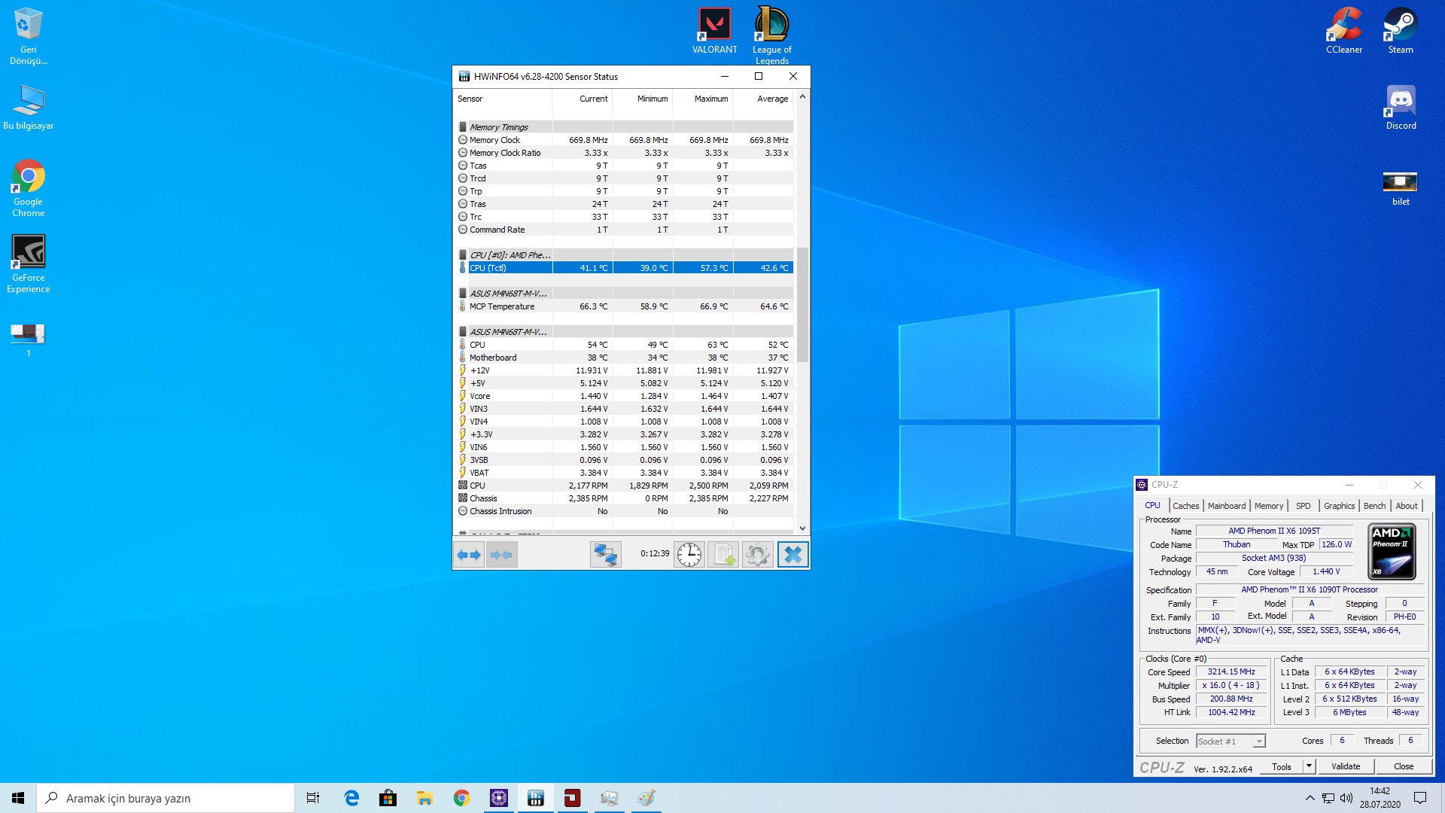Open Microsoft Store from taskbar
This screenshot has width=1445, height=813.
pyautogui.click(x=388, y=798)
